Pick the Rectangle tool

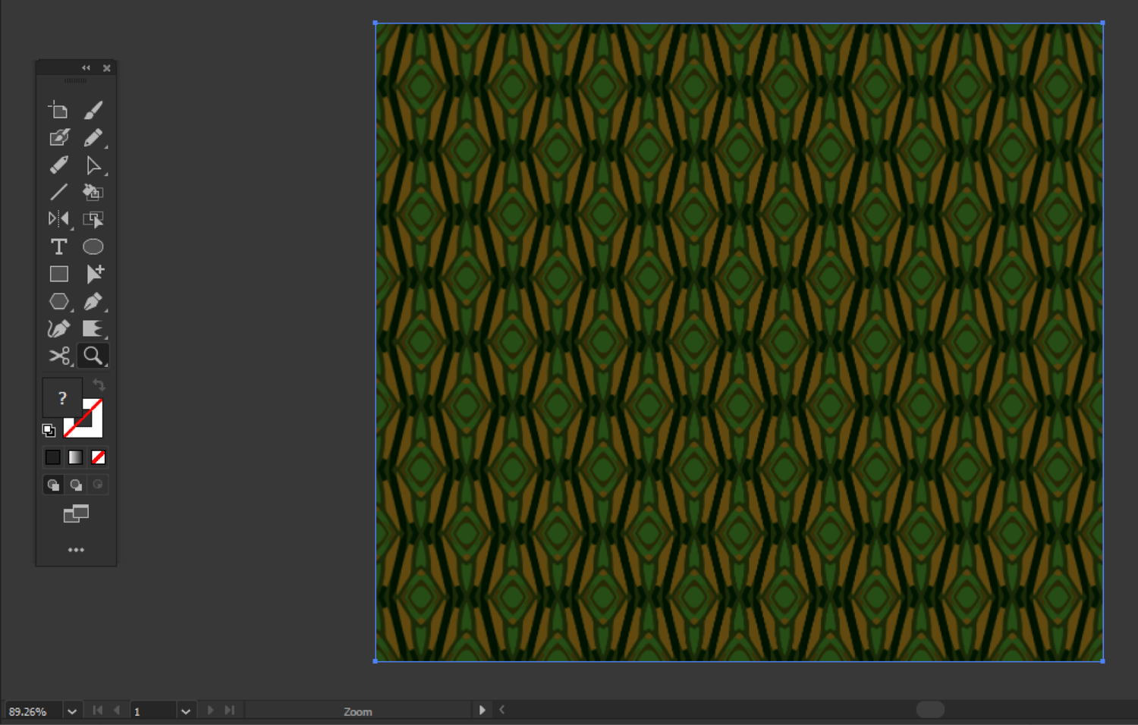[58, 274]
